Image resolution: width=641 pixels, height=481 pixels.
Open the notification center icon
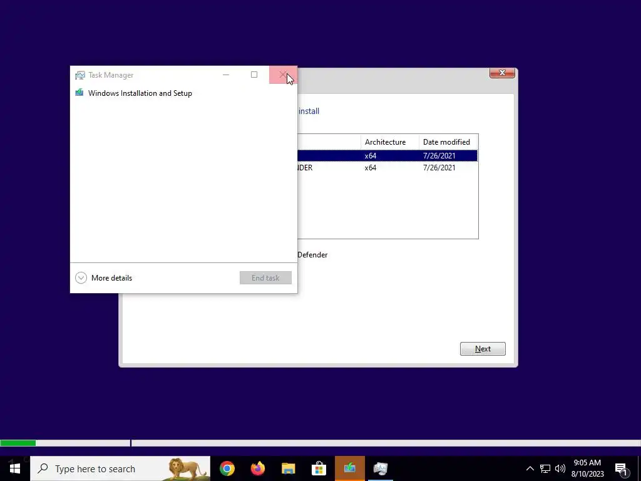click(x=622, y=468)
